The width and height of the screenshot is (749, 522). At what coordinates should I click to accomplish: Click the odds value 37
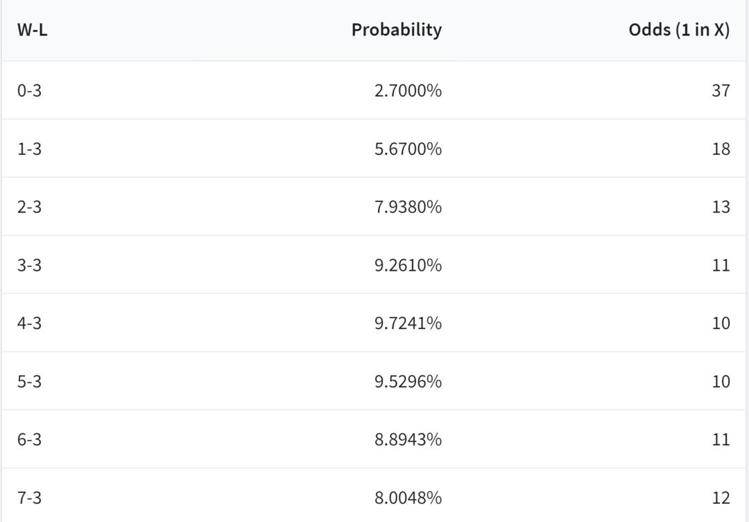coord(721,90)
